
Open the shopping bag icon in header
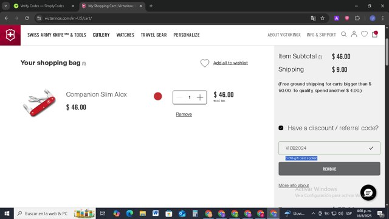click(x=374, y=34)
